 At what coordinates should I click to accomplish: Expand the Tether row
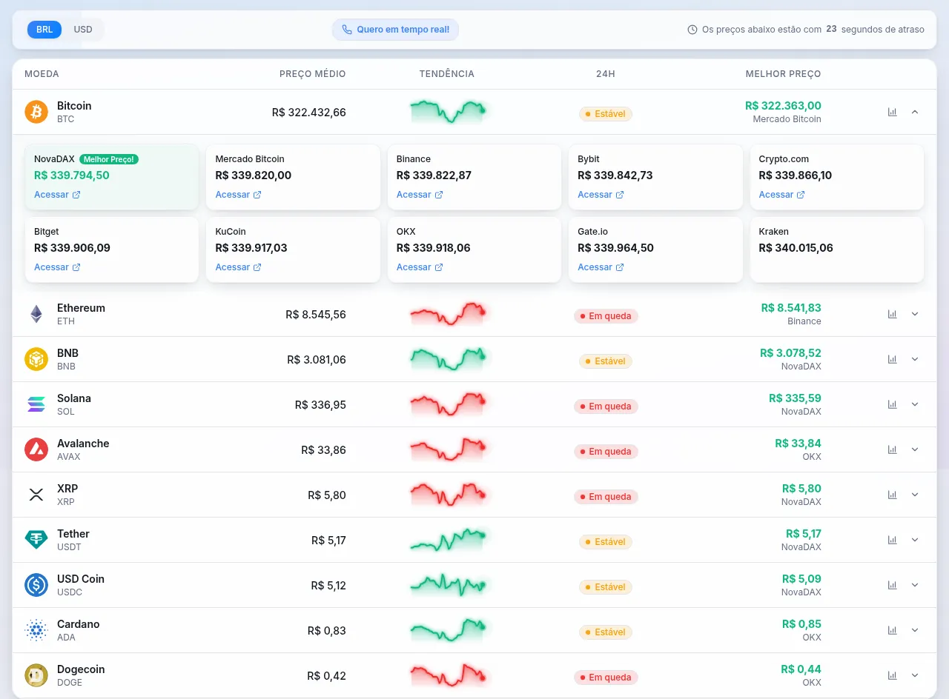coord(915,540)
